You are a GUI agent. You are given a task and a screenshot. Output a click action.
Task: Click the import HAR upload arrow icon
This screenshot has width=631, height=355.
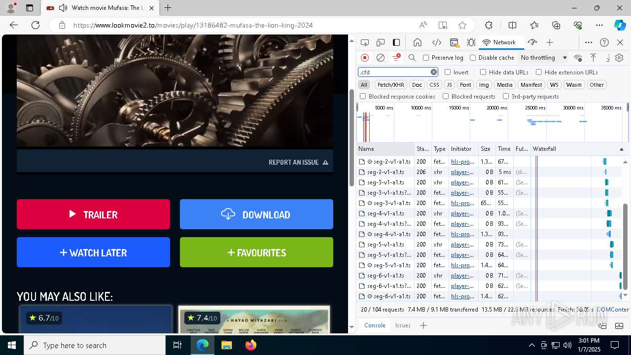[x=594, y=58]
